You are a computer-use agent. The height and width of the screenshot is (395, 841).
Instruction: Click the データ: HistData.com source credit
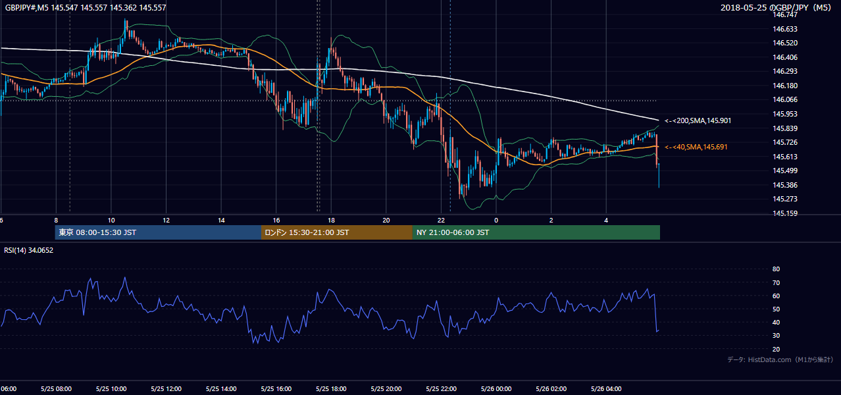click(x=780, y=359)
